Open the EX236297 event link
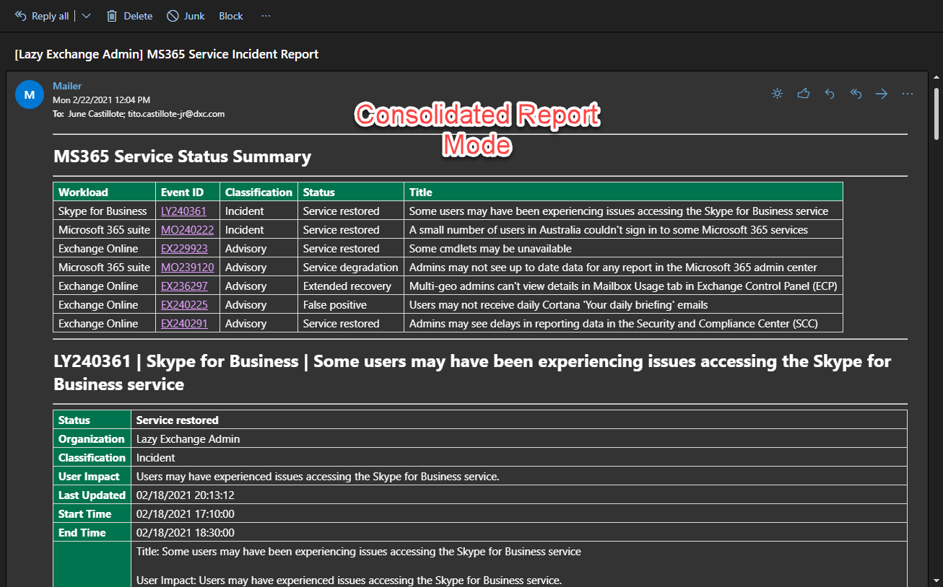943x587 pixels. coord(184,286)
